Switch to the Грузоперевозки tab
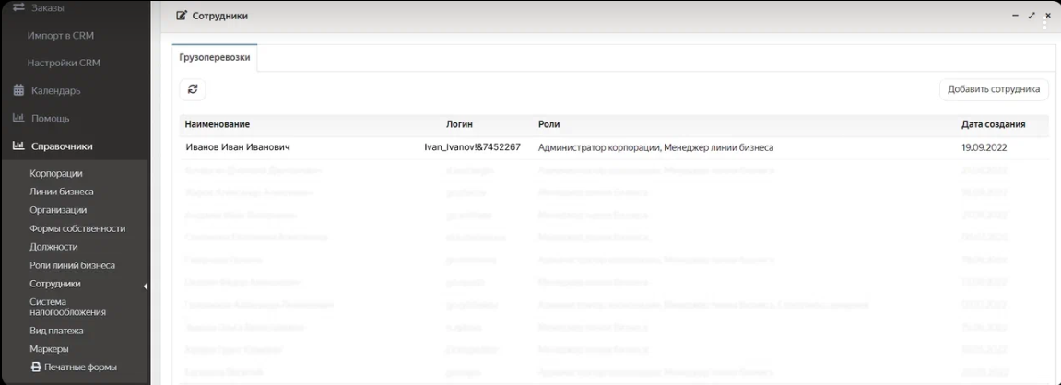 point(214,57)
